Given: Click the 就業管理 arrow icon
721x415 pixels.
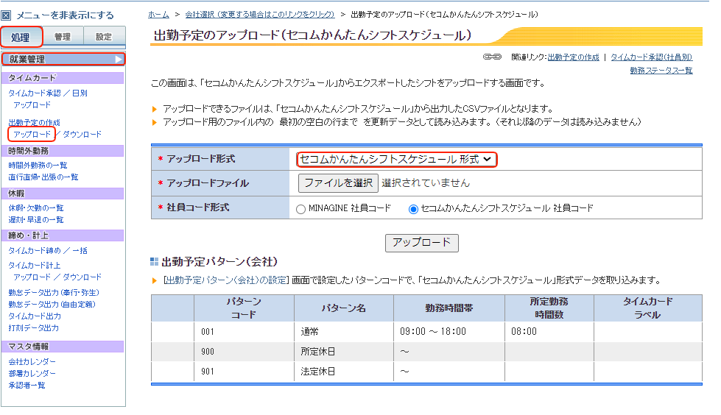Looking at the screenshot, I should 119,60.
